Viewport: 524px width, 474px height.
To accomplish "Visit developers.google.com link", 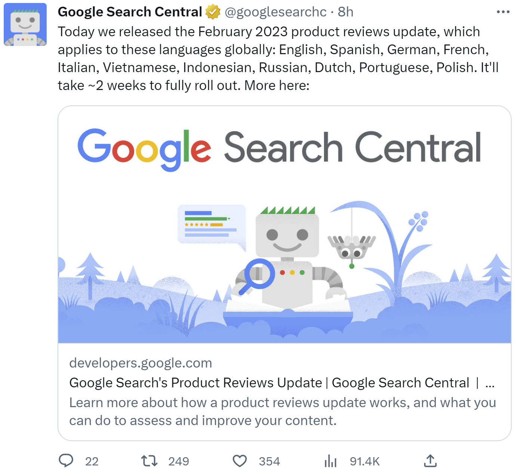I will coord(141,363).
